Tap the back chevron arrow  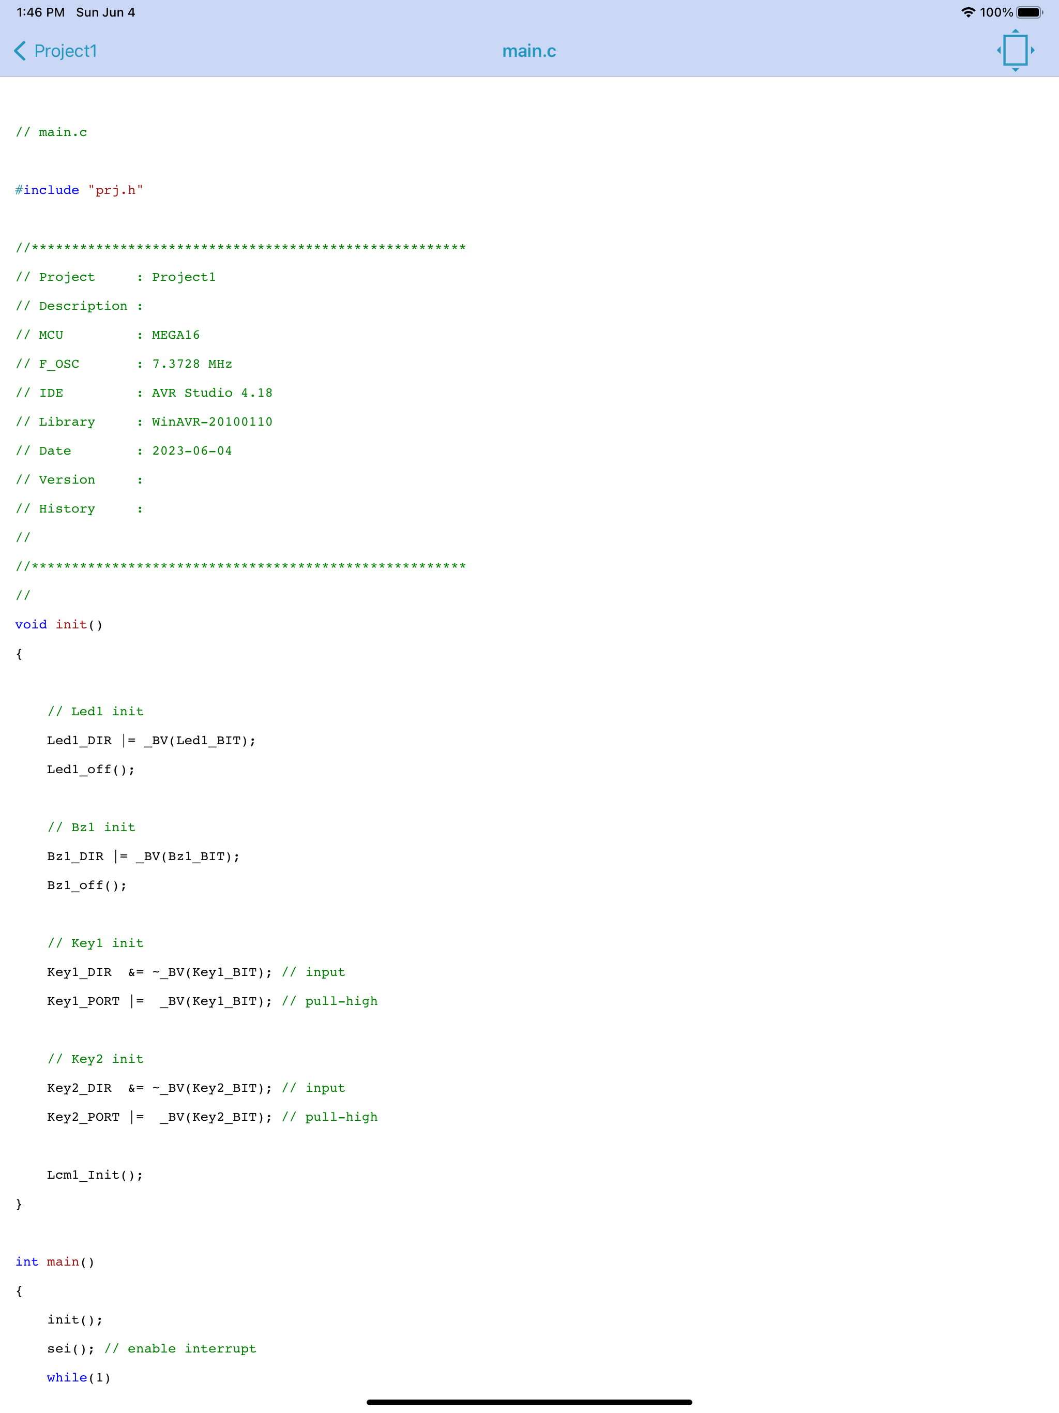20,51
